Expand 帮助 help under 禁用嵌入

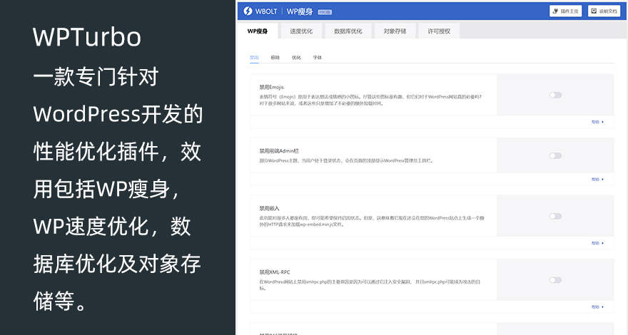[597, 243]
